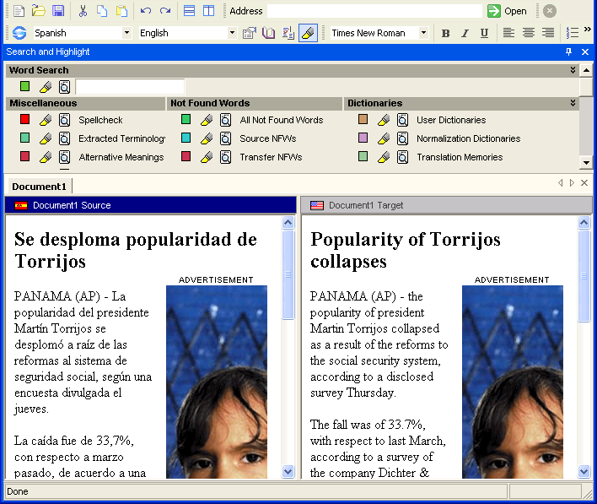Redo the last action
The height and width of the screenshot is (504, 597).
pos(165,11)
